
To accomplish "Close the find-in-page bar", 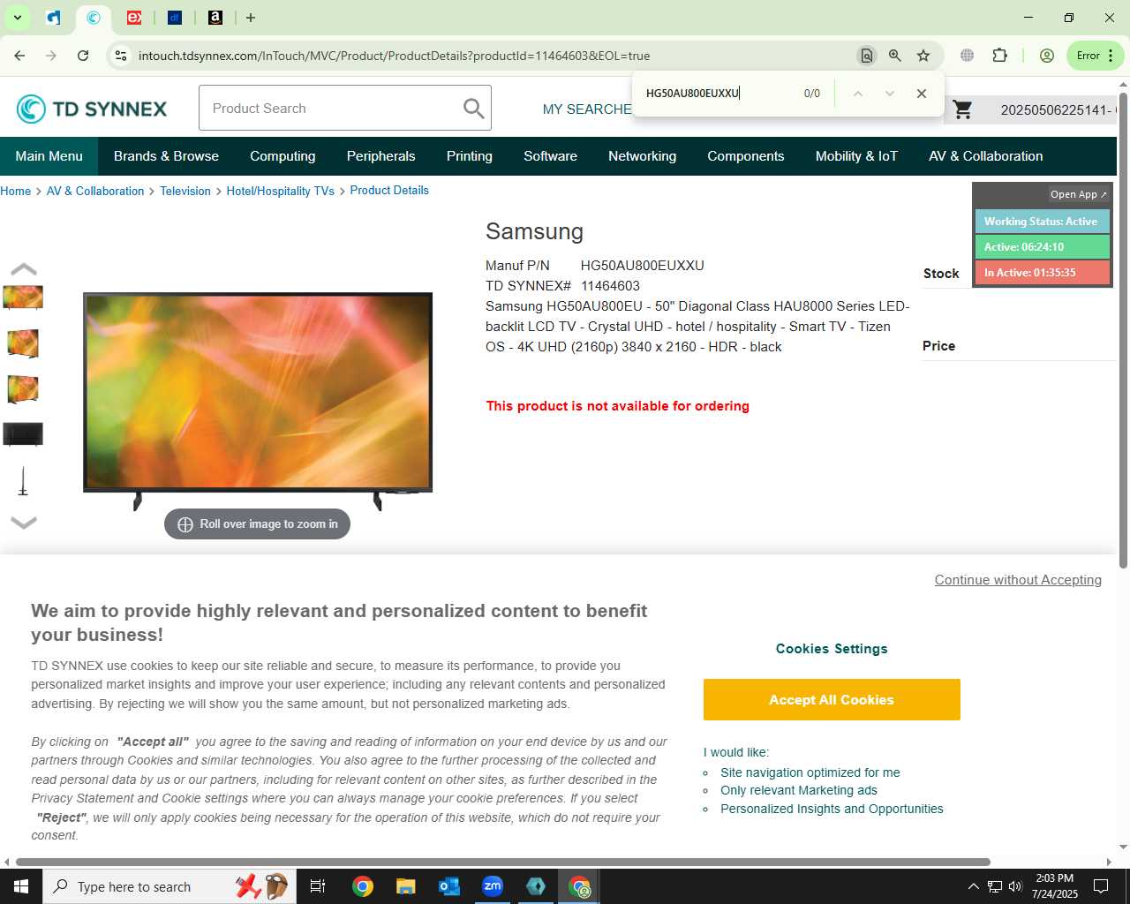I will point(921,93).
